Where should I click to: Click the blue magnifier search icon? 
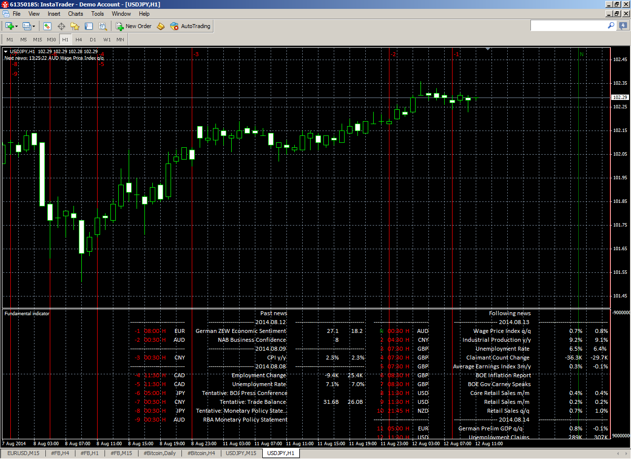coord(611,25)
